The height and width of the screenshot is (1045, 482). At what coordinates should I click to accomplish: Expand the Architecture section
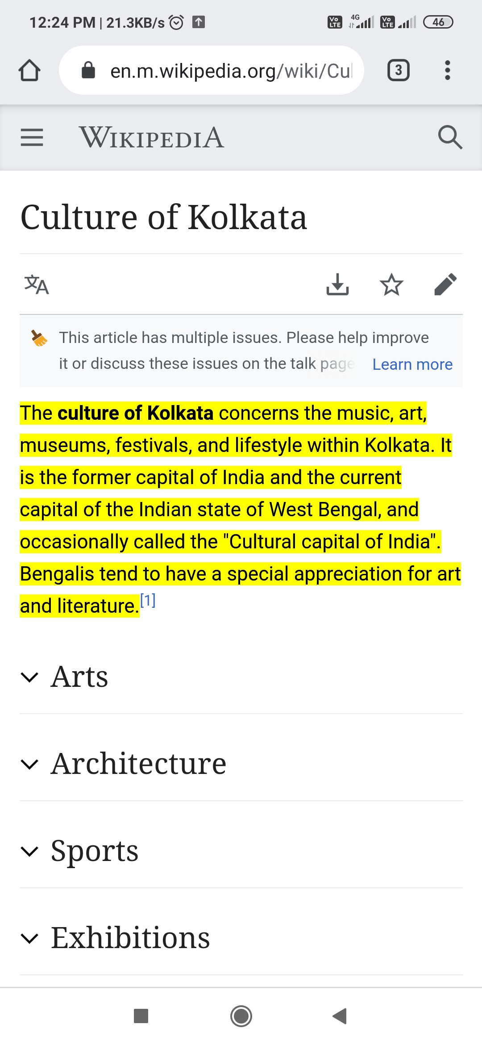pos(138,764)
